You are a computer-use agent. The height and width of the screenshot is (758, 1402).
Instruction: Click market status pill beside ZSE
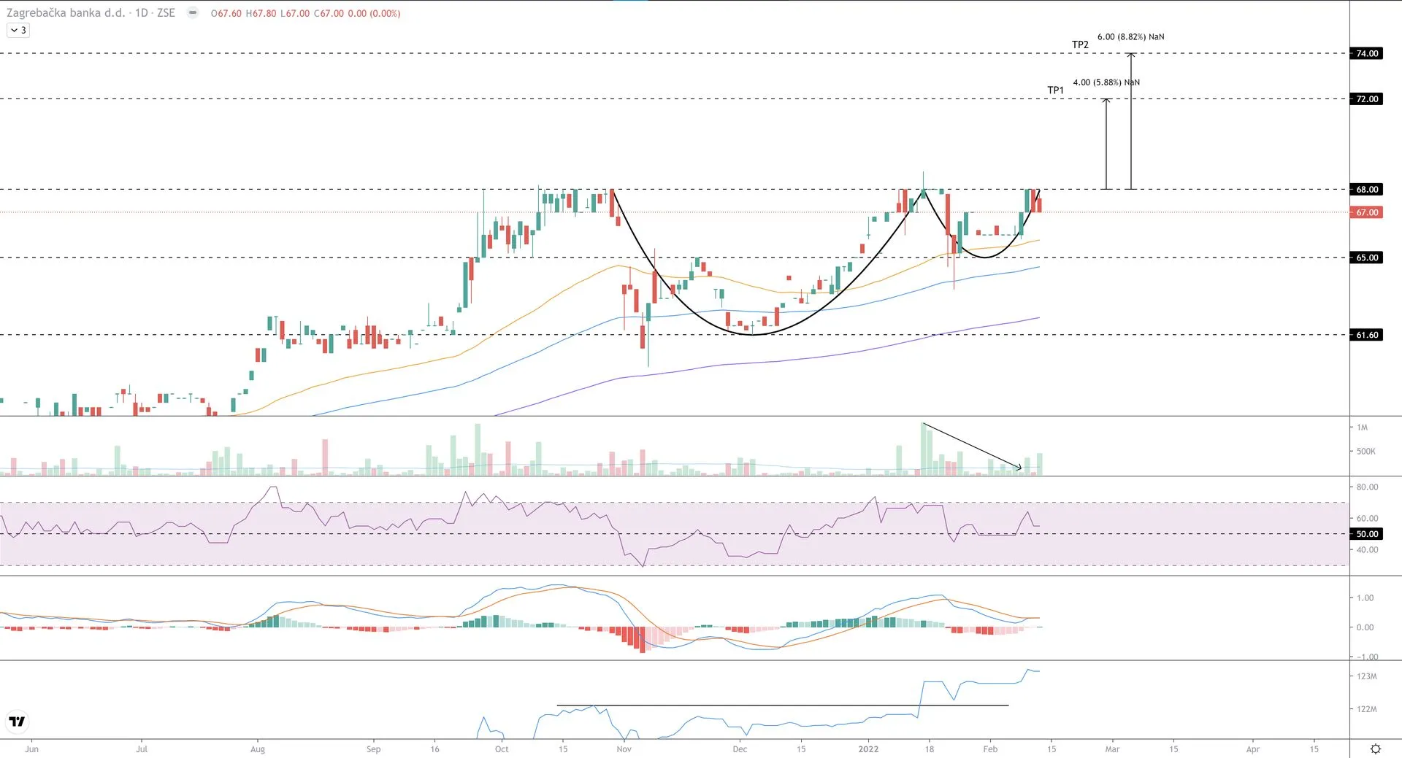[193, 13]
